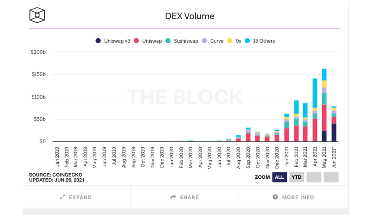Click the SHARE button label
Screen dimensions: 371x220
(x=189, y=197)
